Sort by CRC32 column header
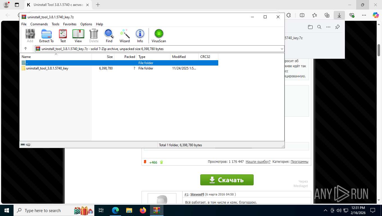This screenshot has height=216, width=382. (x=208, y=57)
